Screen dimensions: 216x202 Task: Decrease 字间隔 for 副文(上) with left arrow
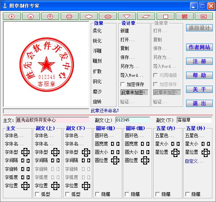click(53, 161)
